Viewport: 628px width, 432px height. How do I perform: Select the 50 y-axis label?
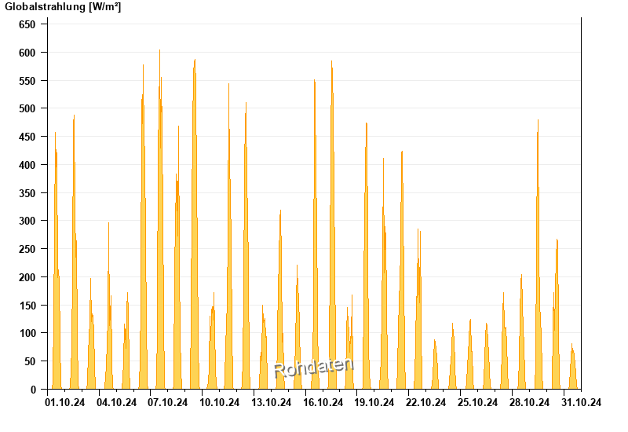(30, 361)
